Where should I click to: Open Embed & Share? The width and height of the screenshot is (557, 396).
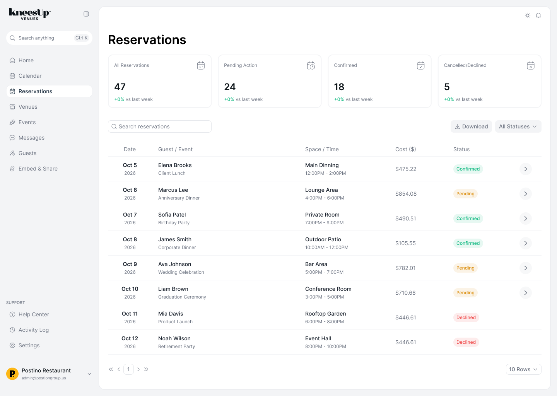(x=49, y=169)
